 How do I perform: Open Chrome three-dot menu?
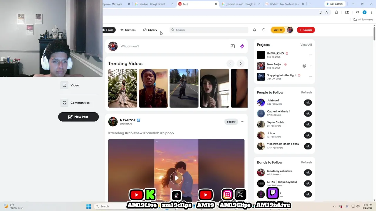click(372, 12)
